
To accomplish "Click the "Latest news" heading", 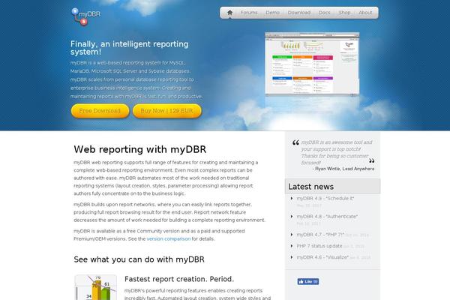I will 310,187.
